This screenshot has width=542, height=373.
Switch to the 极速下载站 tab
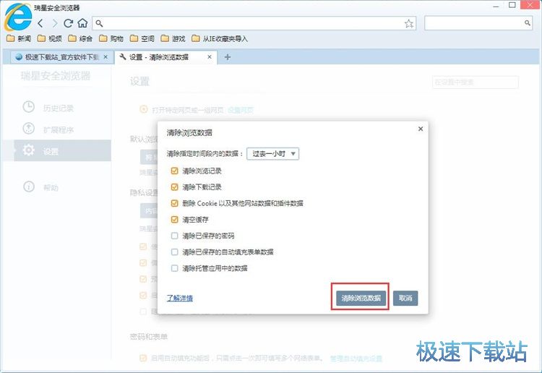coord(58,57)
